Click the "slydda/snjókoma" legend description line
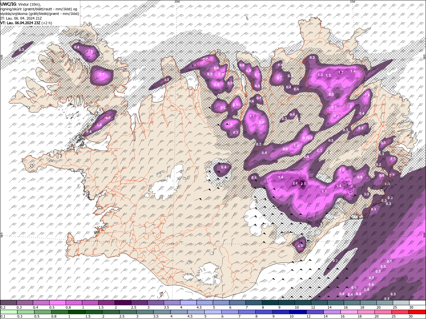 coord(40,14)
